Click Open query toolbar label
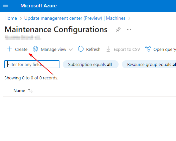 click(165, 50)
